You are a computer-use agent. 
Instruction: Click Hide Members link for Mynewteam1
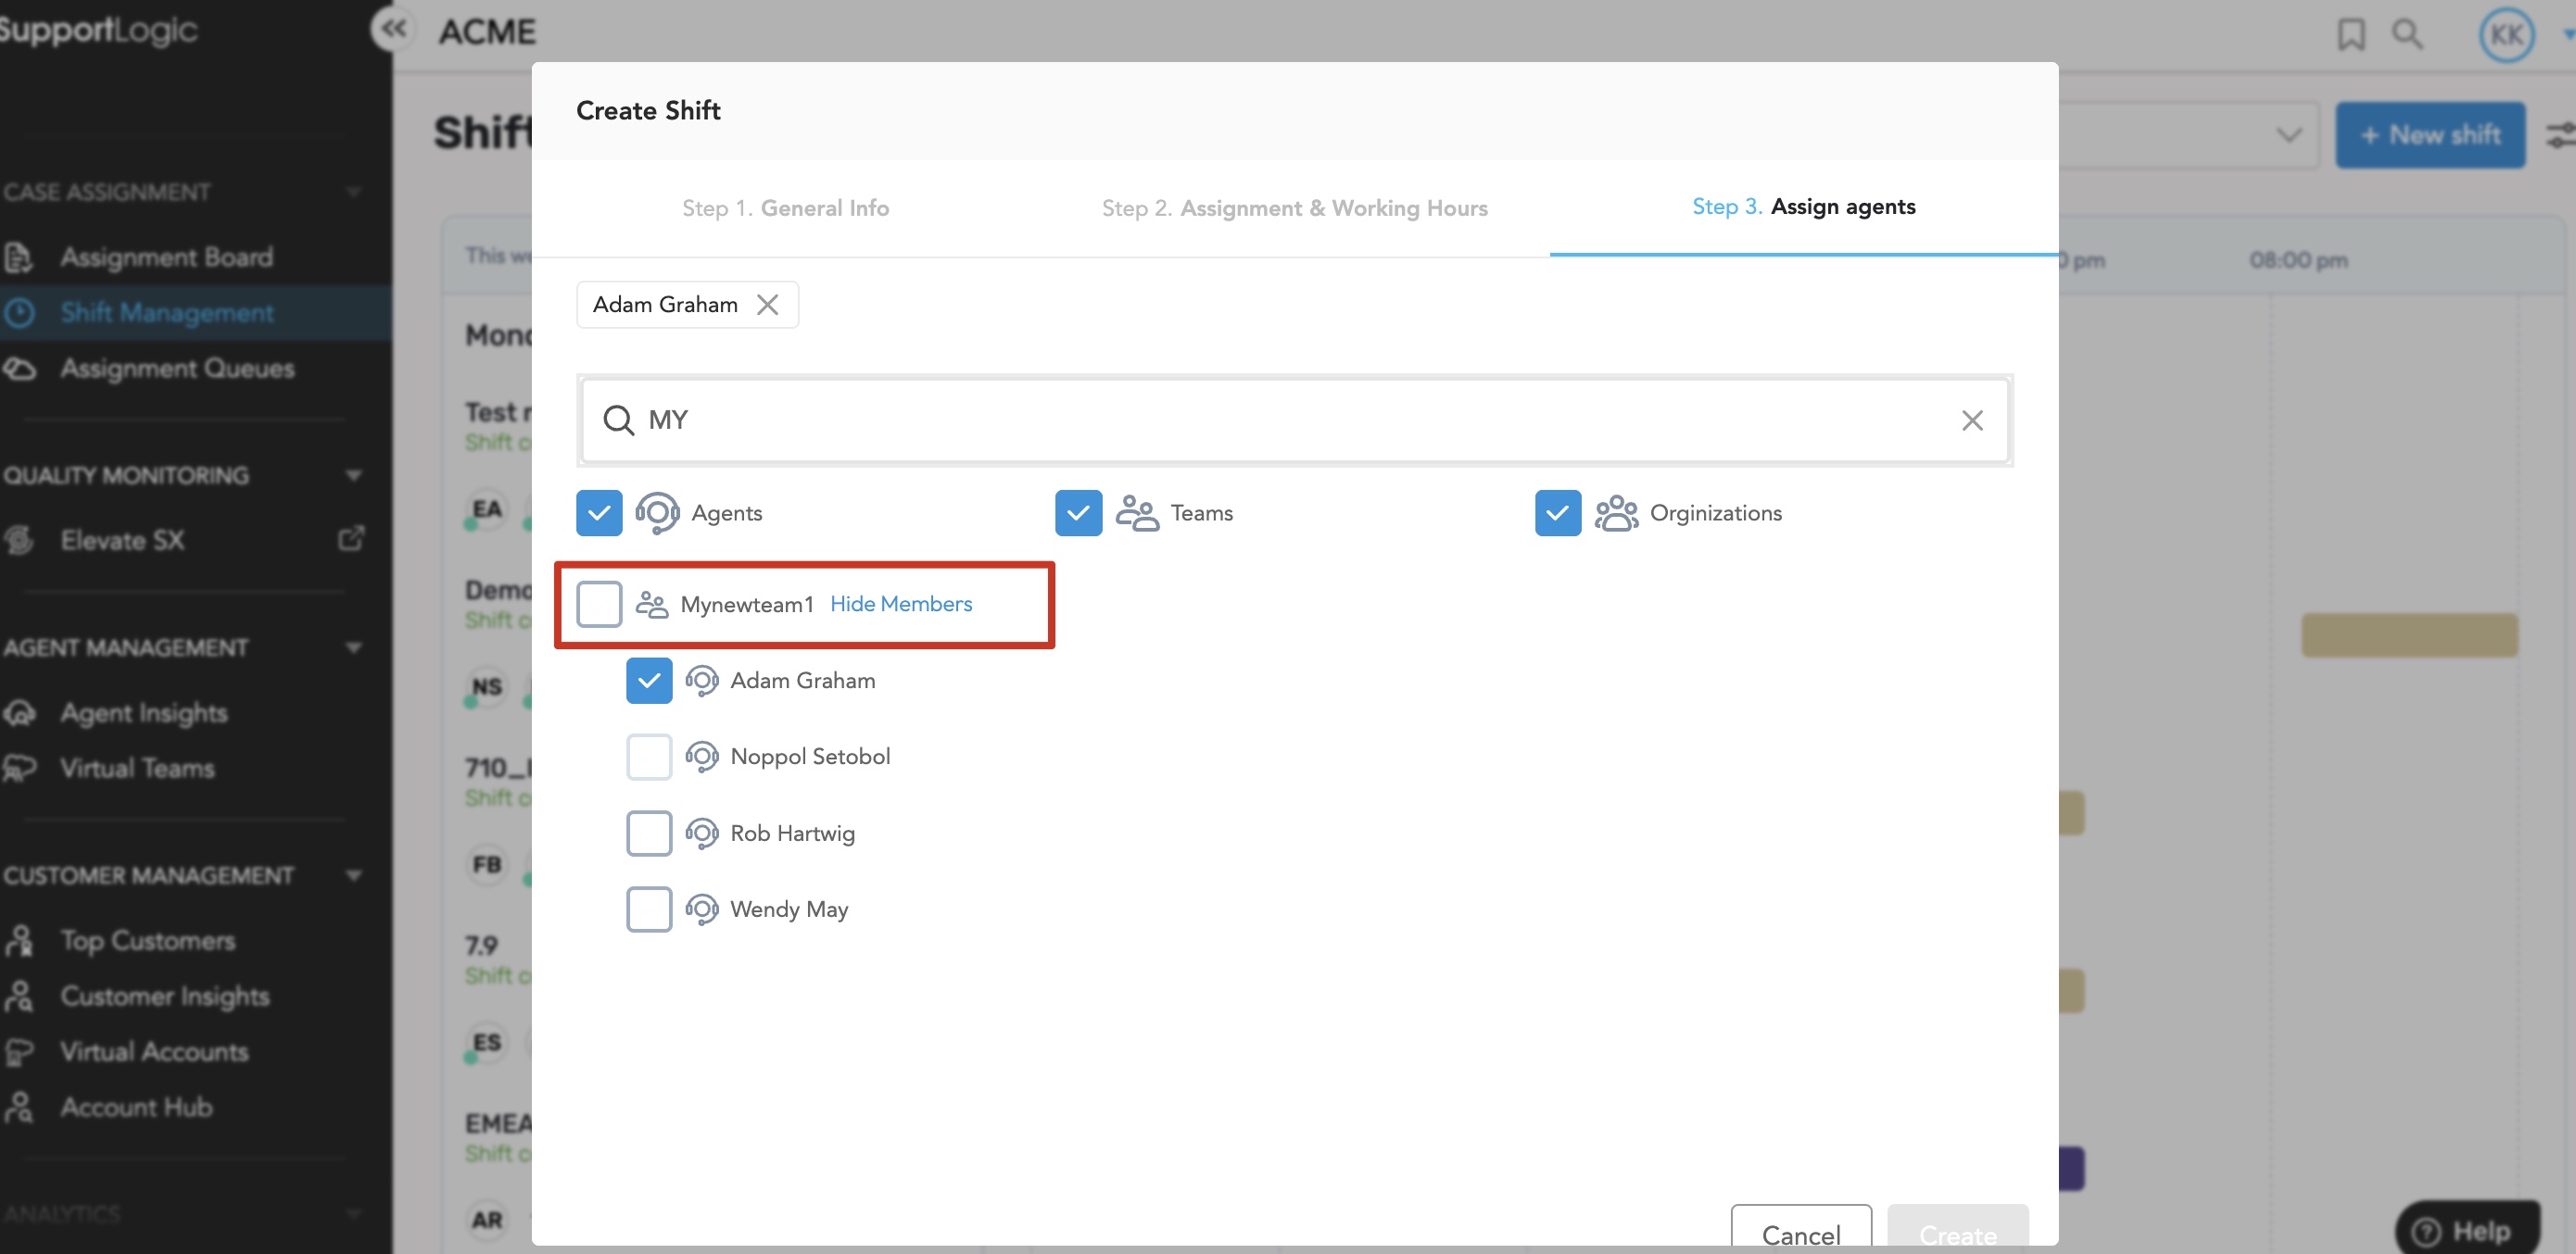pyautogui.click(x=900, y=605)
